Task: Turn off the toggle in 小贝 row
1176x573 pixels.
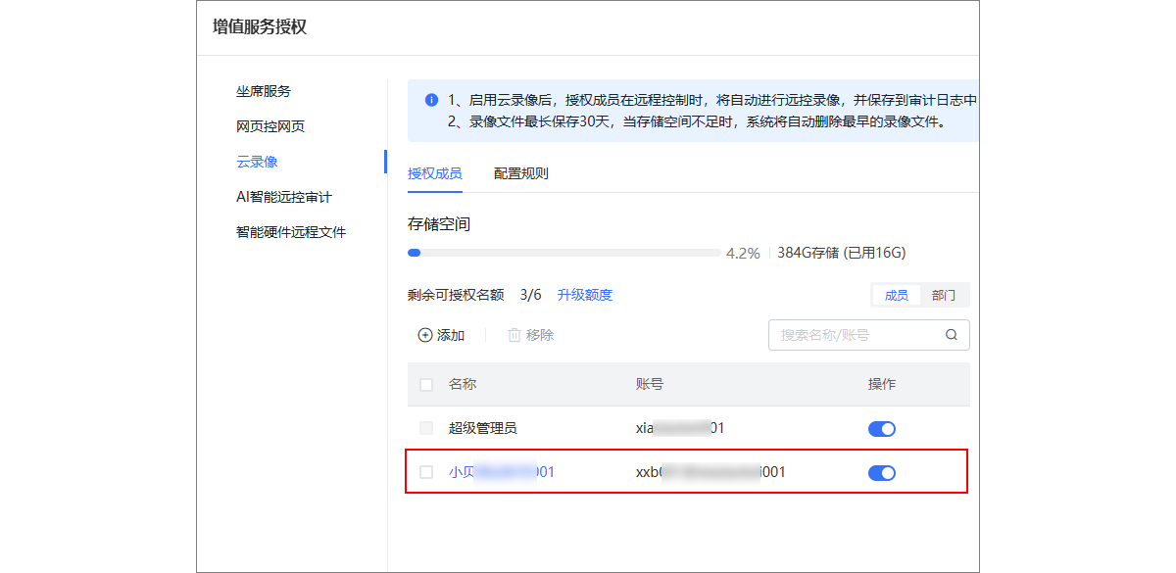Action: tap(881, 472)
